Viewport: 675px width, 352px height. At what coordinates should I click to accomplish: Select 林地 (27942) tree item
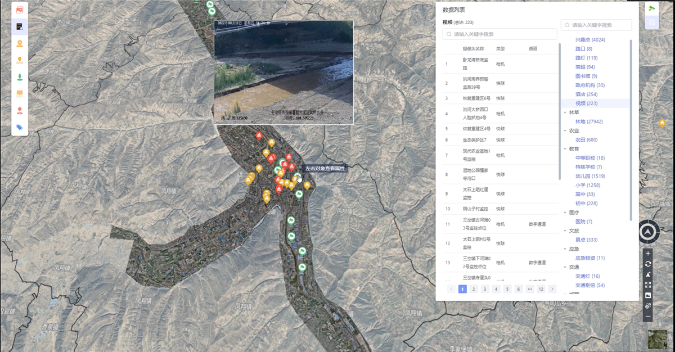(x=588, y=121)
